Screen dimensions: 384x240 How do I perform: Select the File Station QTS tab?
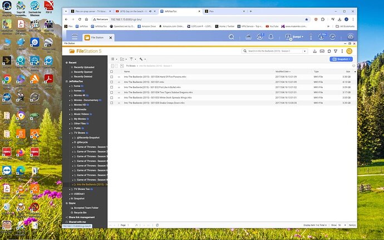point(98,37)
